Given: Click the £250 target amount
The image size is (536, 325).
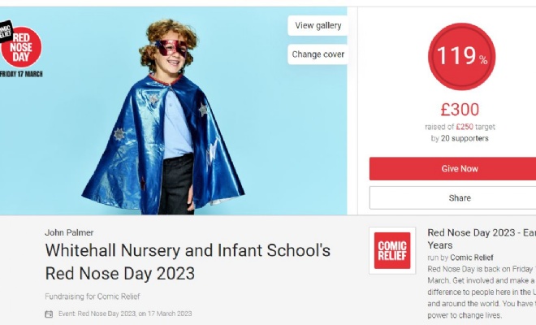Looking at the screenshot, I should [x=465, y=127].
